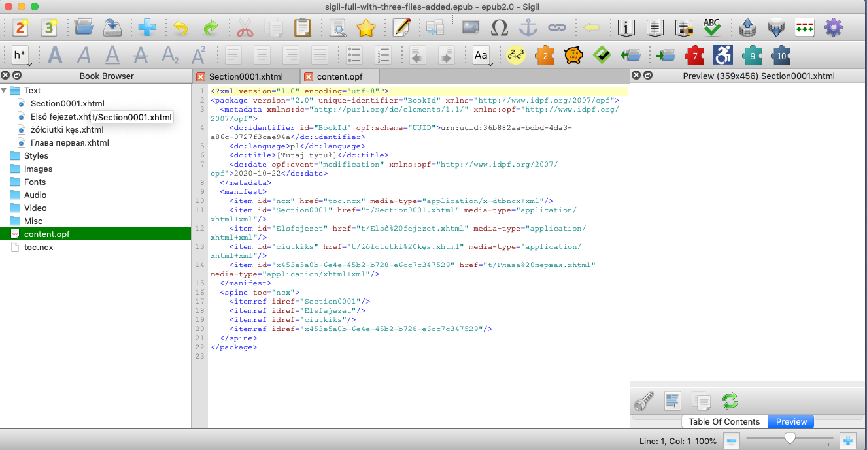Switch to the Section0001.xhtml editor tab

coord(246,76)
